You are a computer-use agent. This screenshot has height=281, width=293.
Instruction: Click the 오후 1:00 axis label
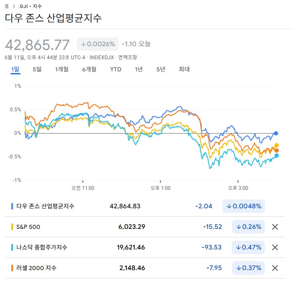click(160, 188)
